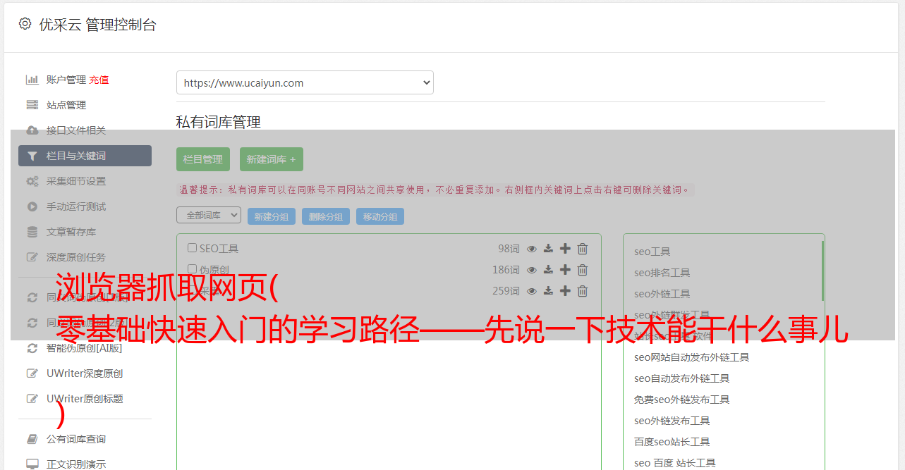905x470 pixels.
Task: Click the bar chart icon for 账户管理
Action: pyautogui.click(x=32, y=80)
